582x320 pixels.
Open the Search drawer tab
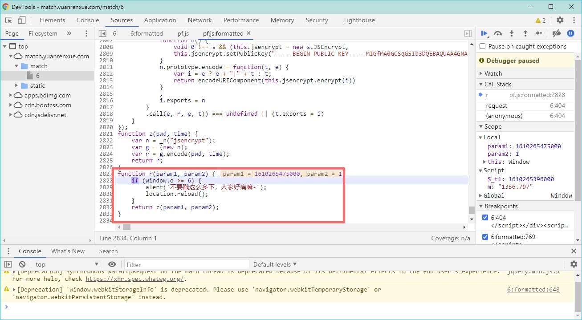(108, 251)
